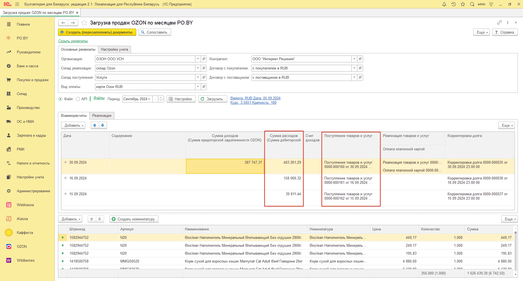Open the Файлы link

(99, 98)
